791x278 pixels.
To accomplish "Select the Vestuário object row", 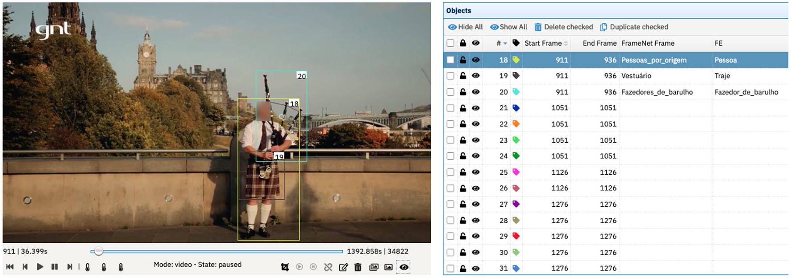I will coord(636,76).
